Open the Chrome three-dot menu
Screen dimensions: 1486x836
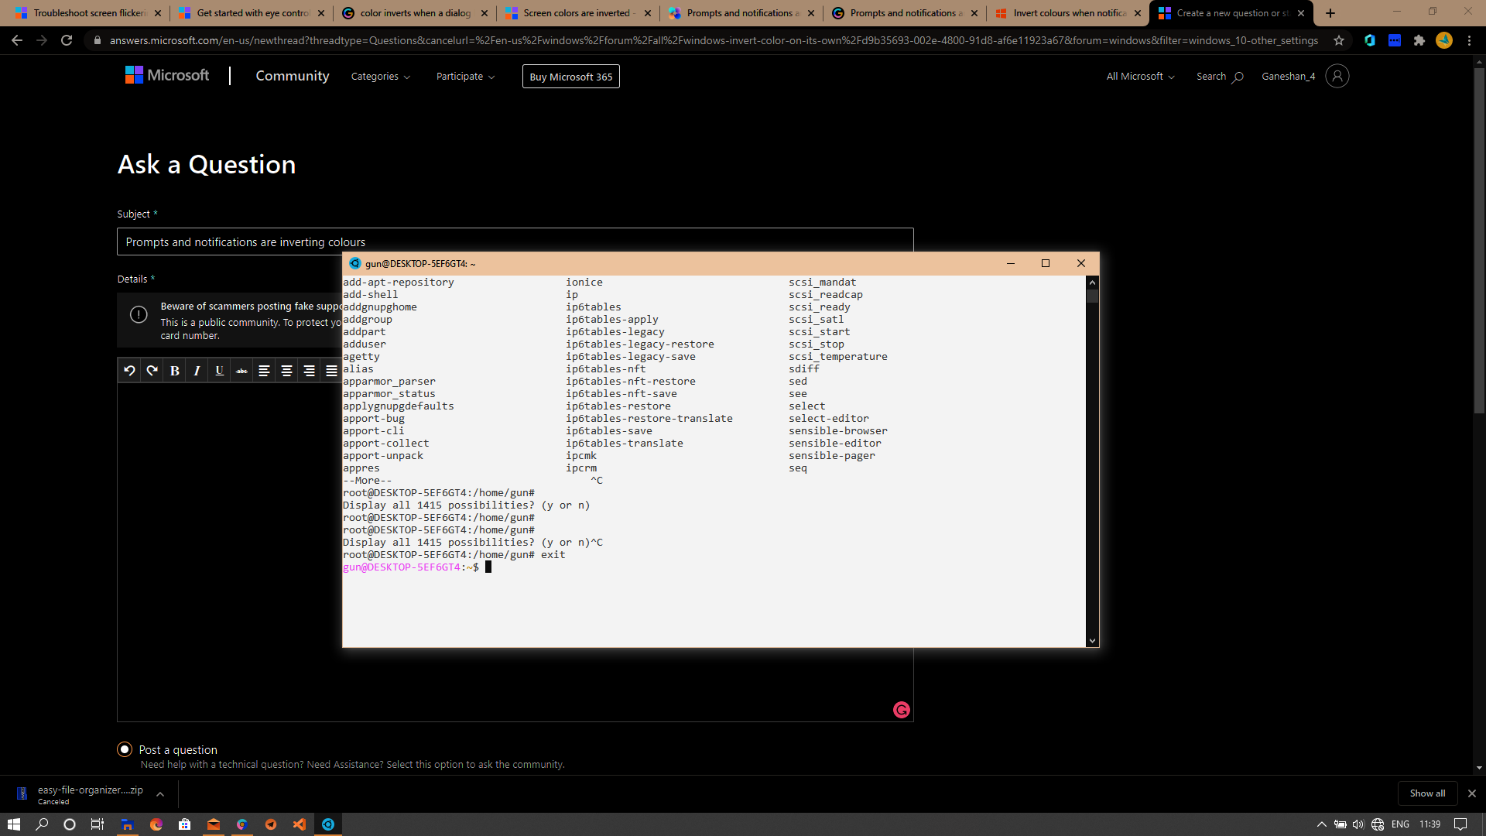1469,40
